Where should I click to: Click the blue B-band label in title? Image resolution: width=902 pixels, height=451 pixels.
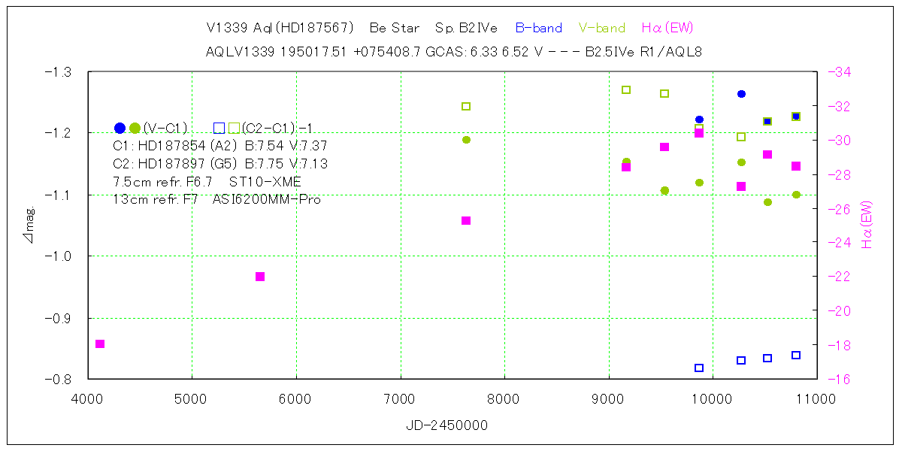(538, 28)
